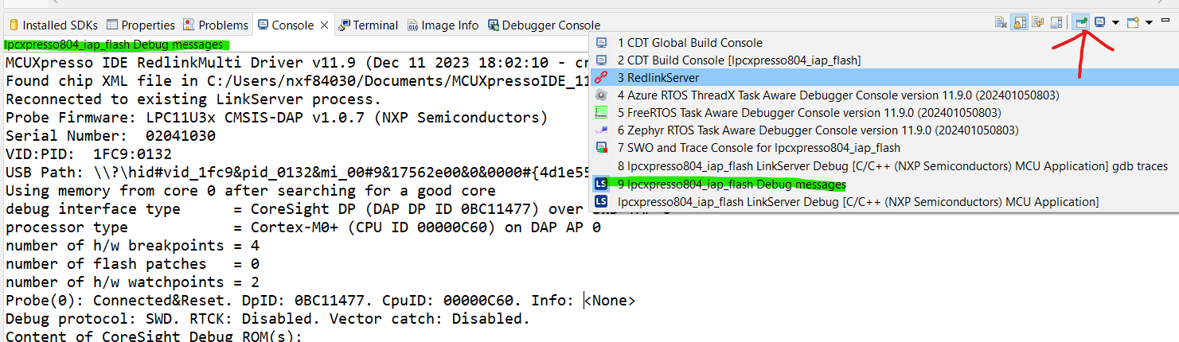Click the show console on output icon
Screen dimensions: 1179x342
[1056, 23]
